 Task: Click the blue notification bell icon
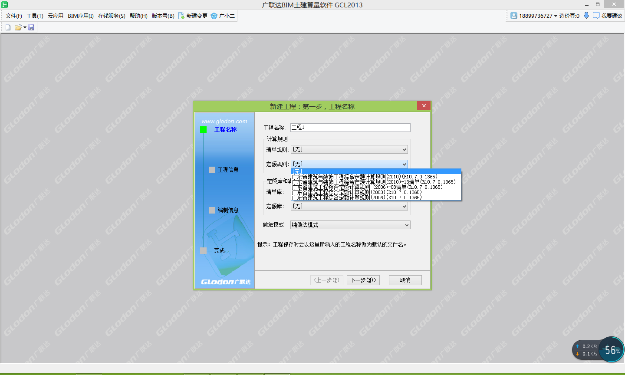point(586,16)
